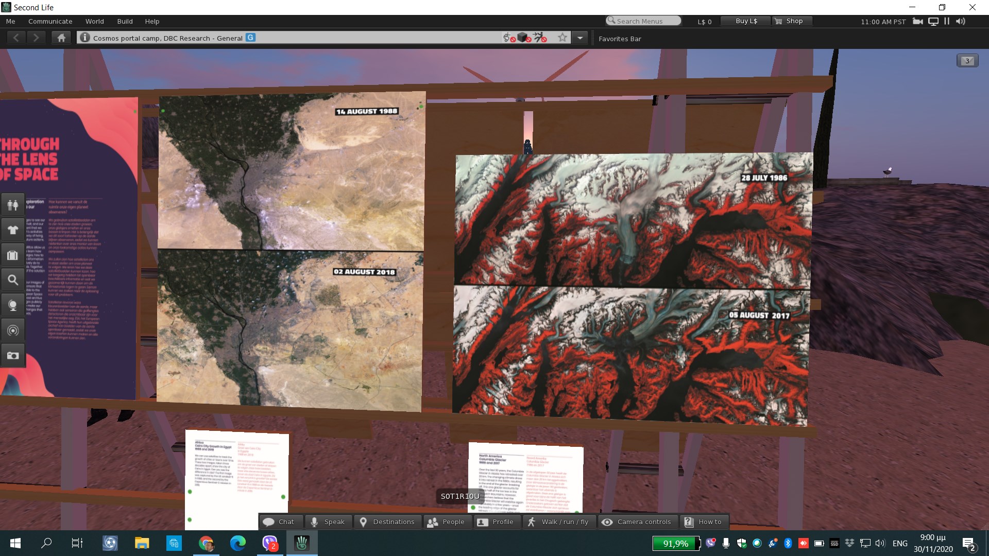Open the Places icon in the side toolbar
989x556 pixels.
click(x=13, y=305)
